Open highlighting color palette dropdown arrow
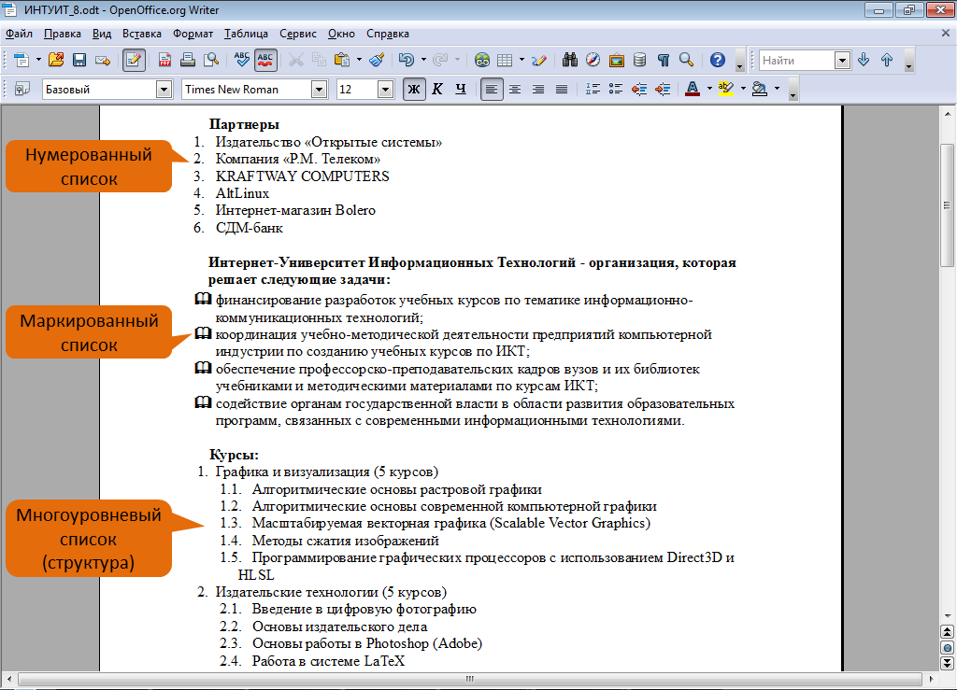The height and width of the screenshot is (690, 957). pyautogui.click(x=743, y=89)
